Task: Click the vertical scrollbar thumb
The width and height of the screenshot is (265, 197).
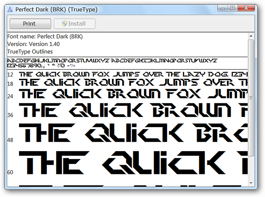Action: click(x=251, y=98)
